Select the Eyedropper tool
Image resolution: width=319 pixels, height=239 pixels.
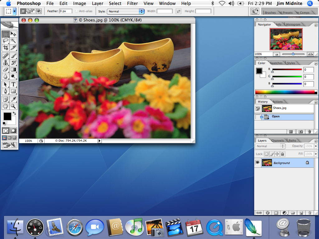[x=13, y=99]
